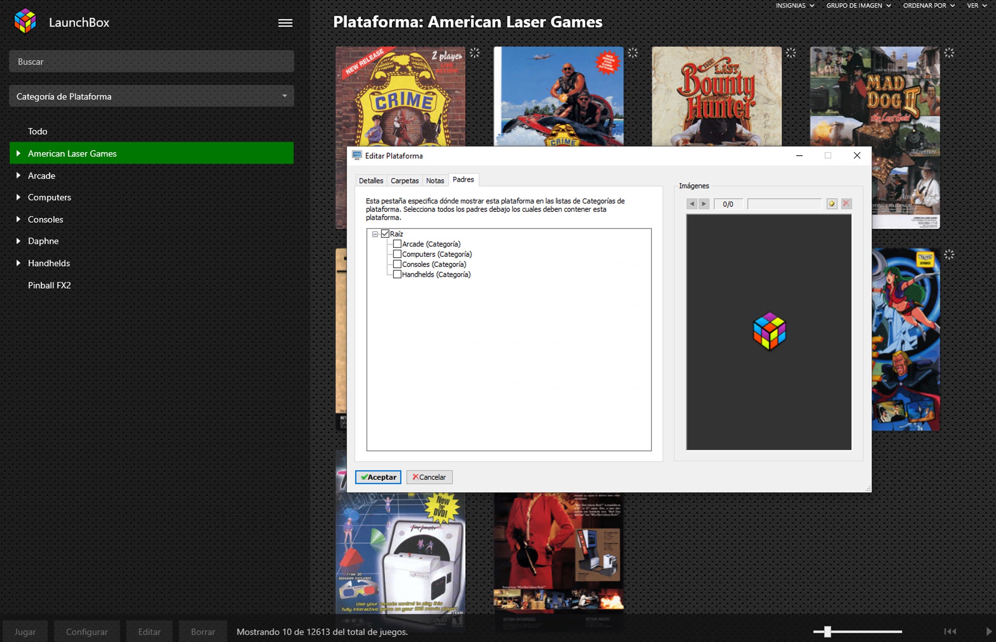The width and height of the screenshot is (996, 642).
Task: Check the Computers (Categoría) box
Action: coord(397,254)
